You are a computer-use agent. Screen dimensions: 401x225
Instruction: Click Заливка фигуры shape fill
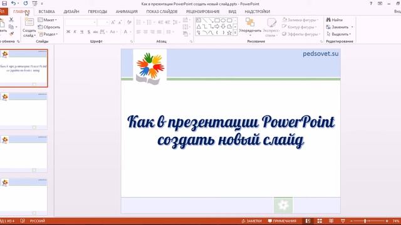[x=300, y=19]
